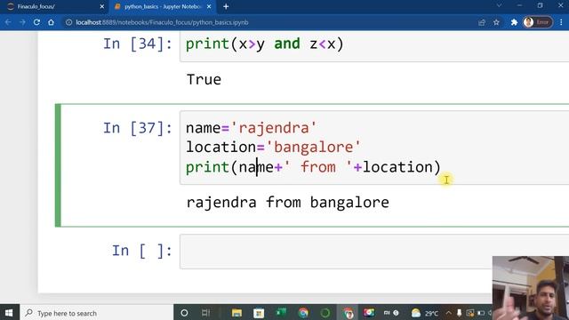View site information for localhost

68,22
